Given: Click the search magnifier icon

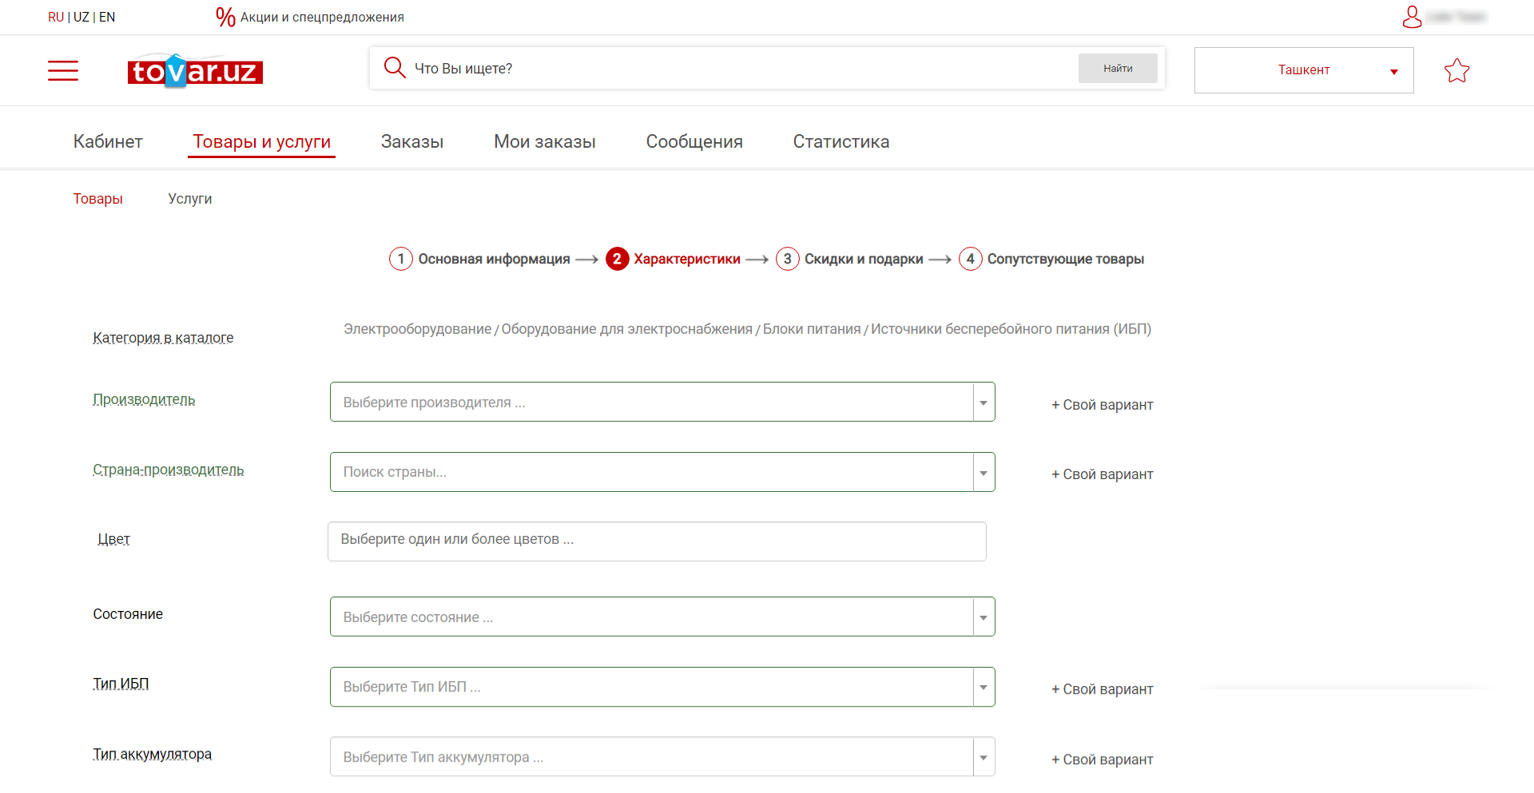Looking at the screenshot, I should pyautogui.click(x=395, y=68).
